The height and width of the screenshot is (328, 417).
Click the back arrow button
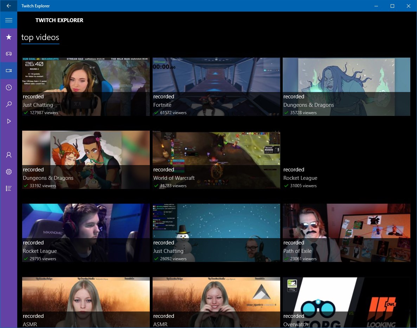coord(8,6)
